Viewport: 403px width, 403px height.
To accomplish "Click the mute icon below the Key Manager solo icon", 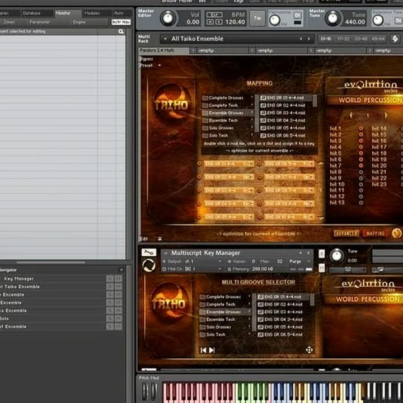I will 321,268.
